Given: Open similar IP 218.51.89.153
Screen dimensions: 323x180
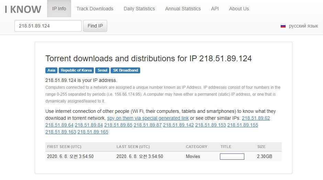Looking at the screenshot, I should tap(211, 125).
